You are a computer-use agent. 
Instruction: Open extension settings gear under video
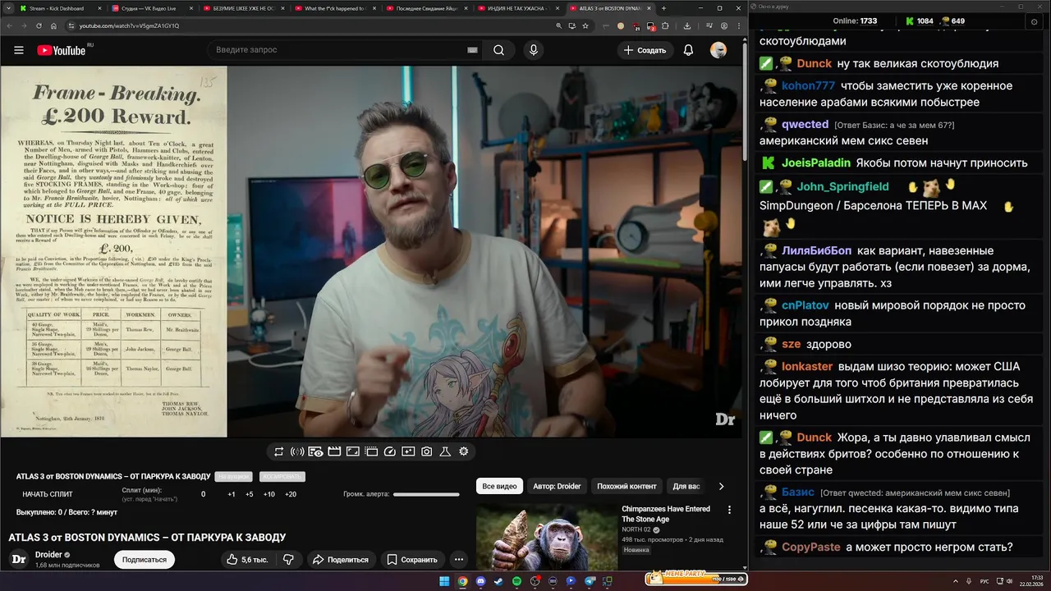point(464,451)
